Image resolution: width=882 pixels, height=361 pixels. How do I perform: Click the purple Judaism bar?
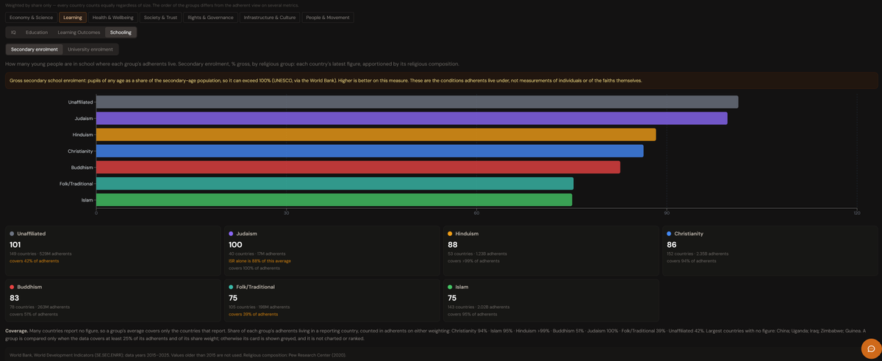pyautogui.click(x=412, y=118)
